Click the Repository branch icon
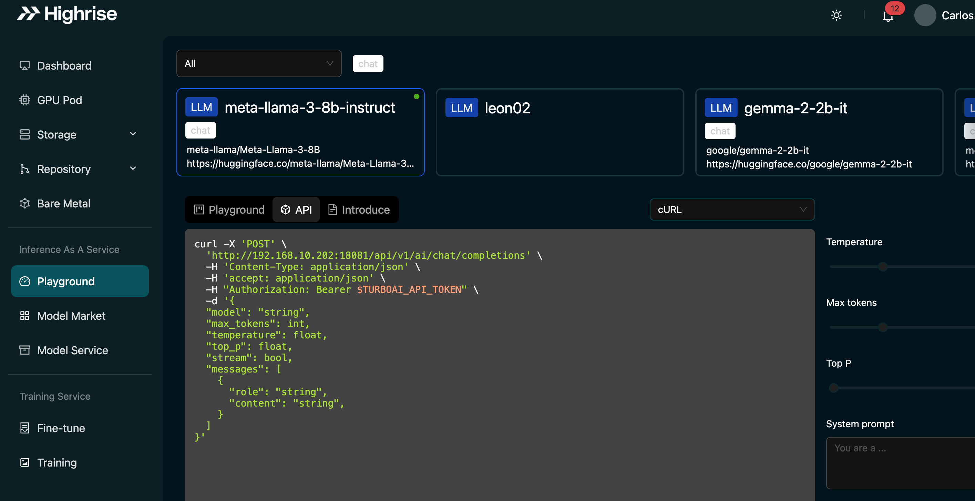The height and width of the screenshot is (501, 975). [x=24, y=169]
